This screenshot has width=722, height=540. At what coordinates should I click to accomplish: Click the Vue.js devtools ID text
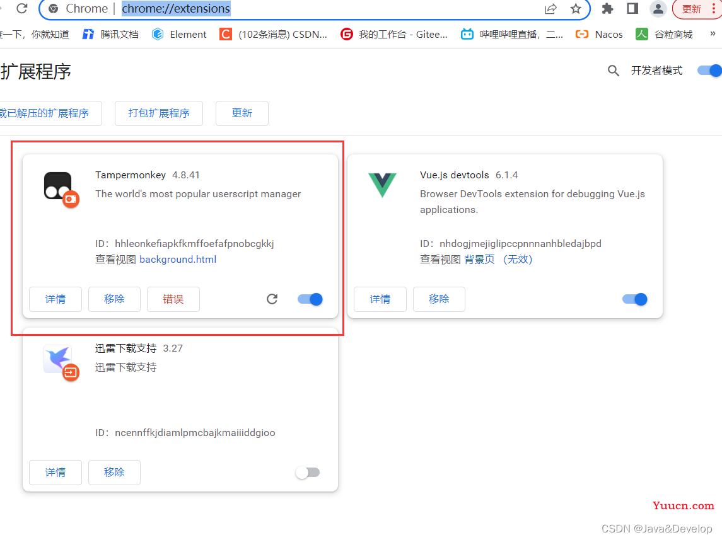pos(511,244)
